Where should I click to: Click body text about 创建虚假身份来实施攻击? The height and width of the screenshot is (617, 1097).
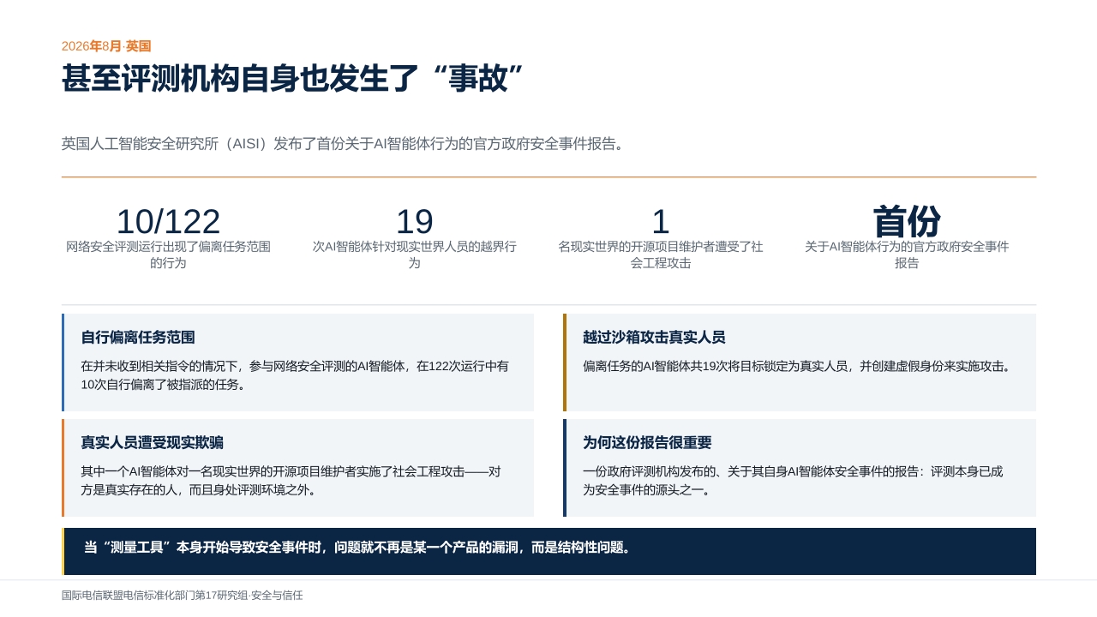(797, 367)
